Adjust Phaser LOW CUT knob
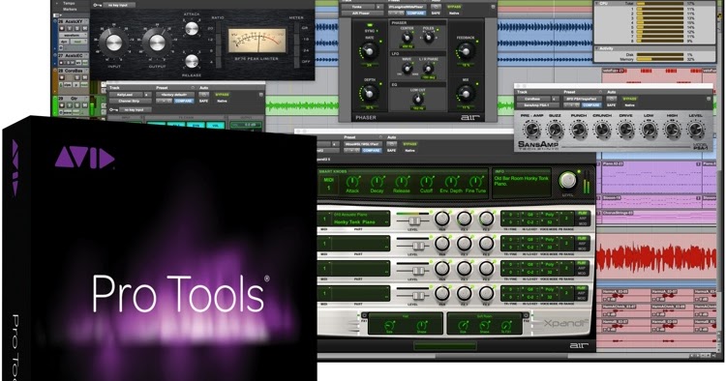726x381 pixels. (x=417, y=99)
